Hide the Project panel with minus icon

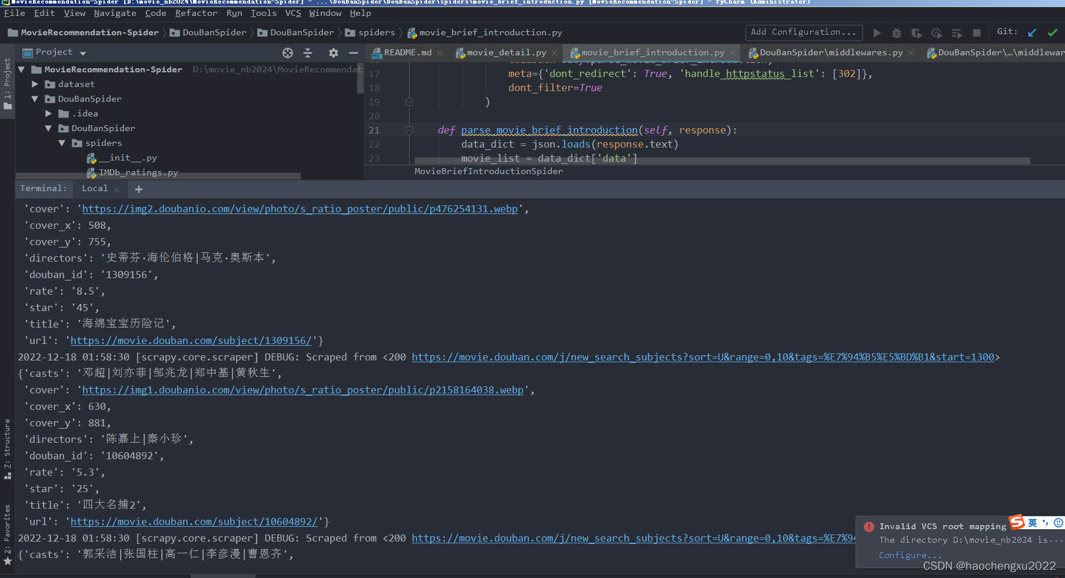point(354,53)
